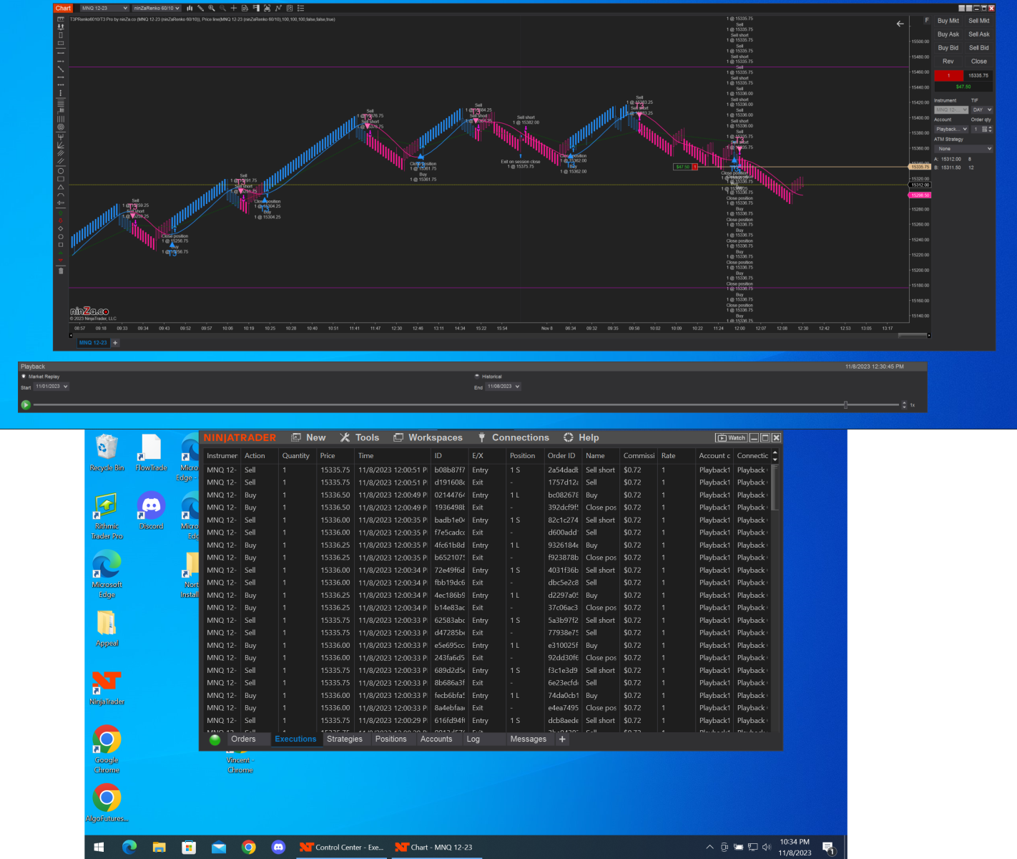Screen dimensions: 1017x859
Task: Switch to the Log tab
Action: point(473,739)
